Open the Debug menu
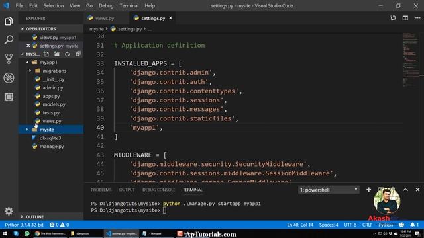Image resolution: width=424 pixels, height=238 pixels. tap(106, 5)
